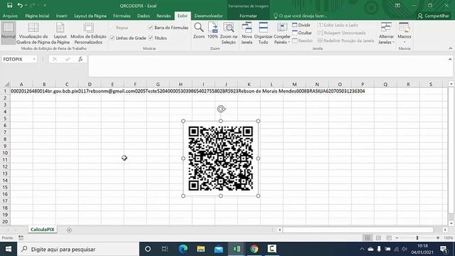The width and height of the screenshot is (455, 256).
Task: Open the Customize Quick Access Toolbar dropdown
Action: (45, 6)
